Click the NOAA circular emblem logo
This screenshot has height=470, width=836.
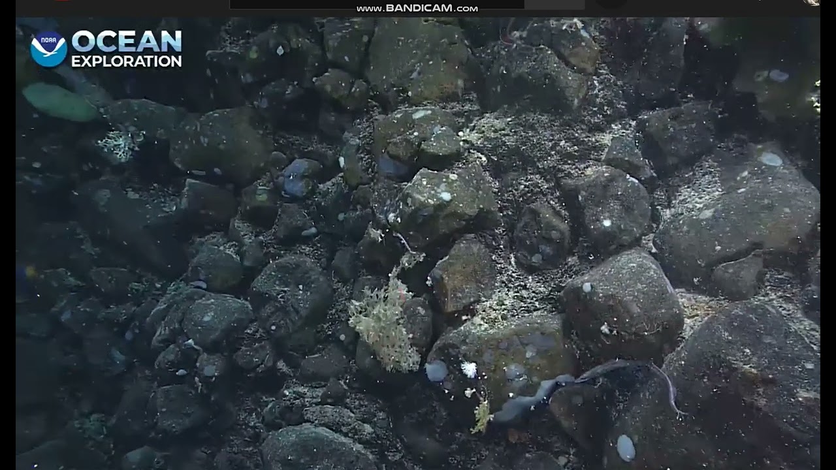(49, 49)
